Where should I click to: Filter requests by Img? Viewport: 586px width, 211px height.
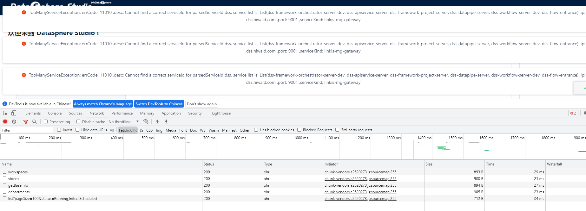coord(159,130)
